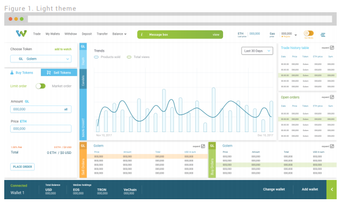Select the Depth chart tab

(x=83, y=60)
